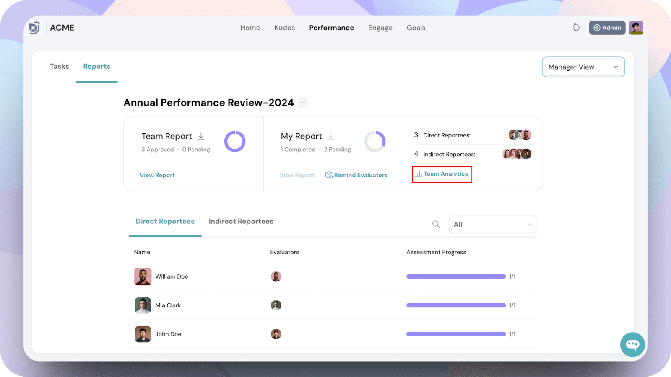
Task: Select the Reports tab
Action: pyautogui.click(x=97, y=66)
